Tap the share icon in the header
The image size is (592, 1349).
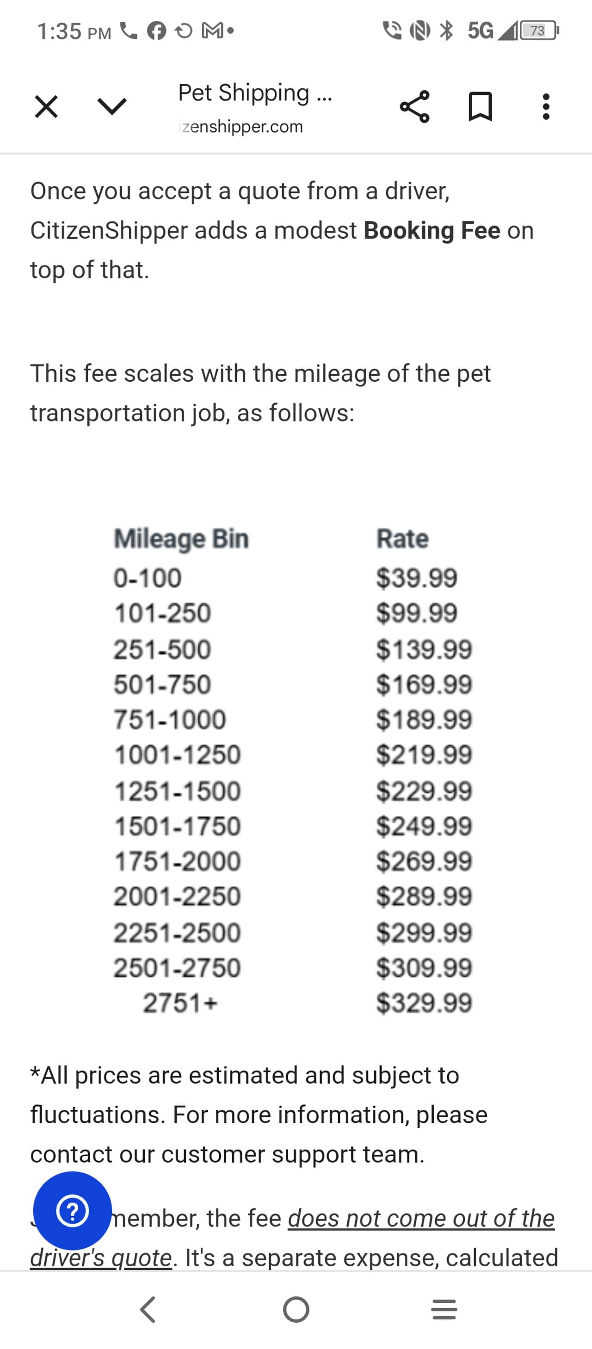(414, 107)
